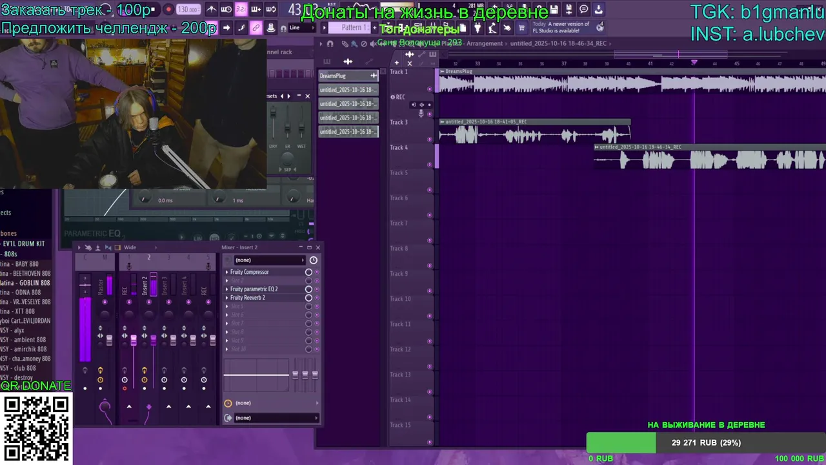Open the Line snap selector dropdown
The image size is (826, 465).
click(302, 28)
